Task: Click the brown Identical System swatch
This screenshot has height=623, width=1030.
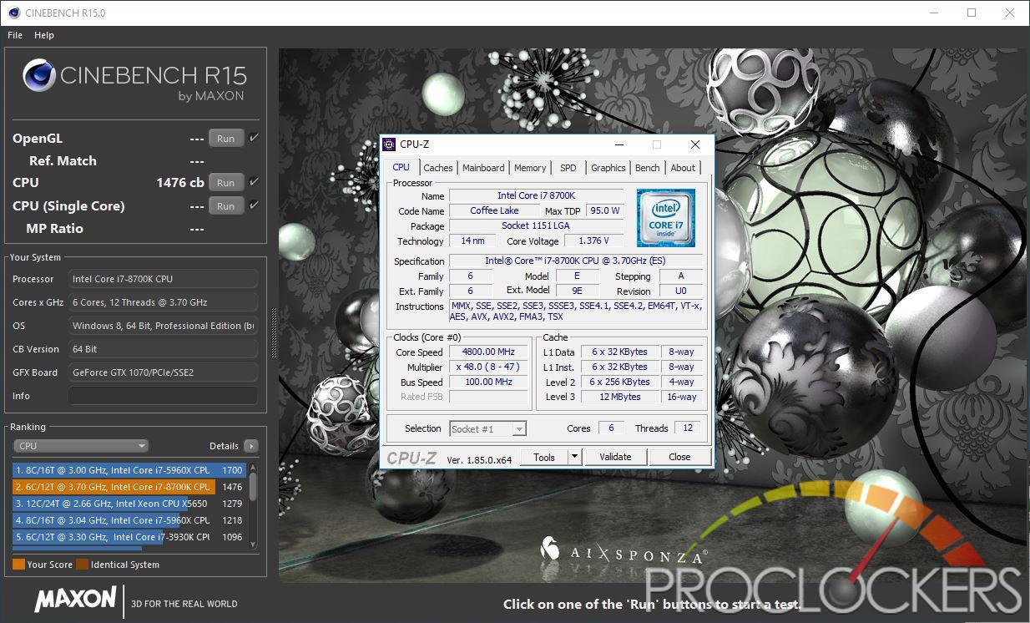Action: (83, 565)
